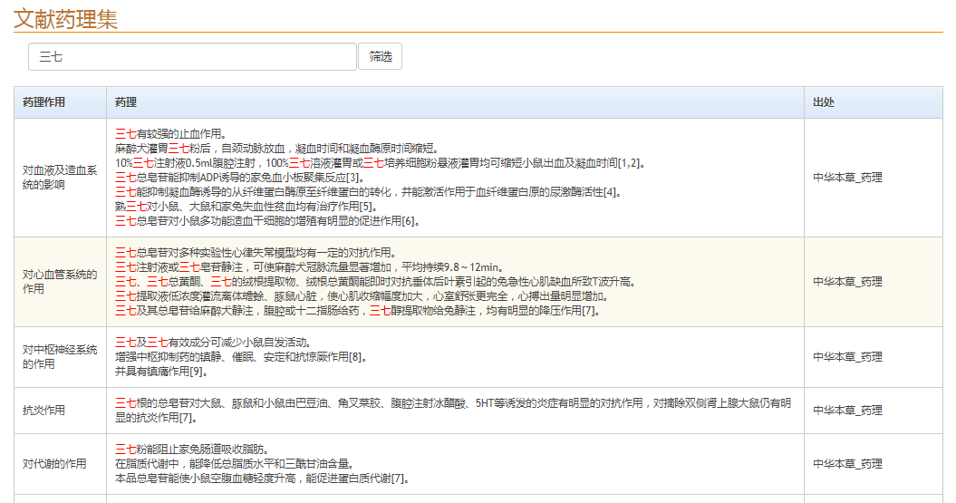Click the anti-inflammatory text about 巴豆油、角叉菜胶

pos(453,411)
